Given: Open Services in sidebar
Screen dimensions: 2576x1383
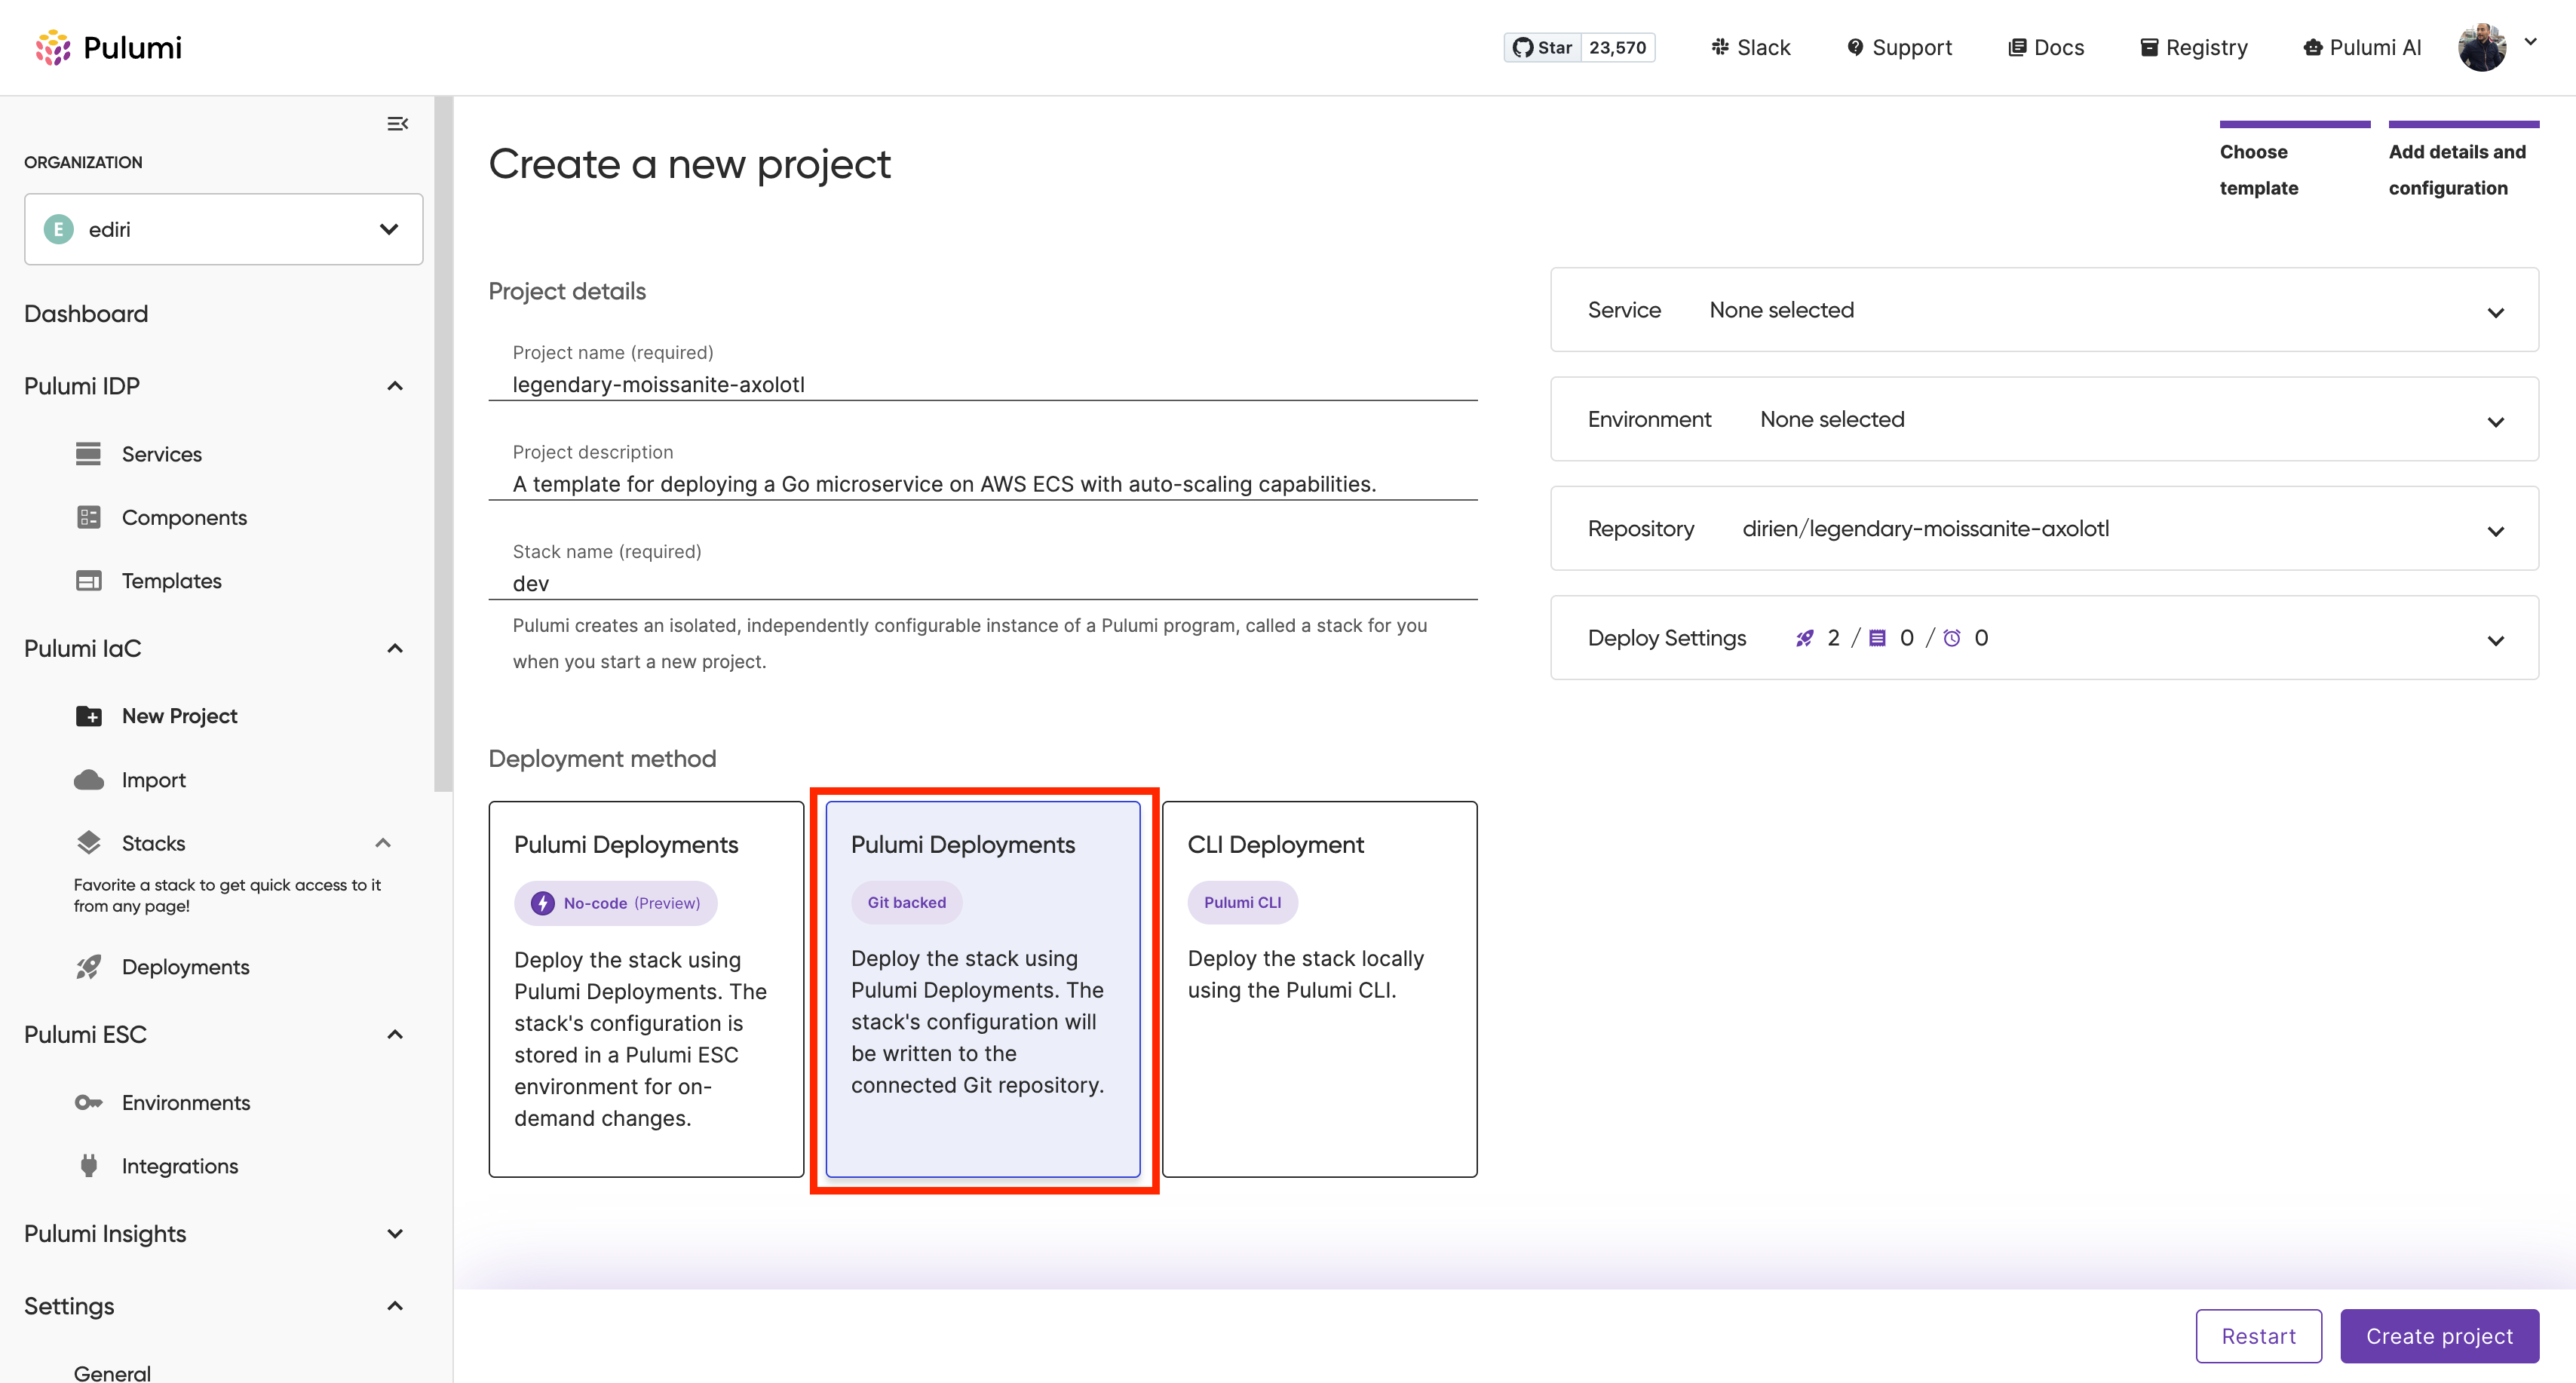Looking at the screenshot, I should [161, 454].
